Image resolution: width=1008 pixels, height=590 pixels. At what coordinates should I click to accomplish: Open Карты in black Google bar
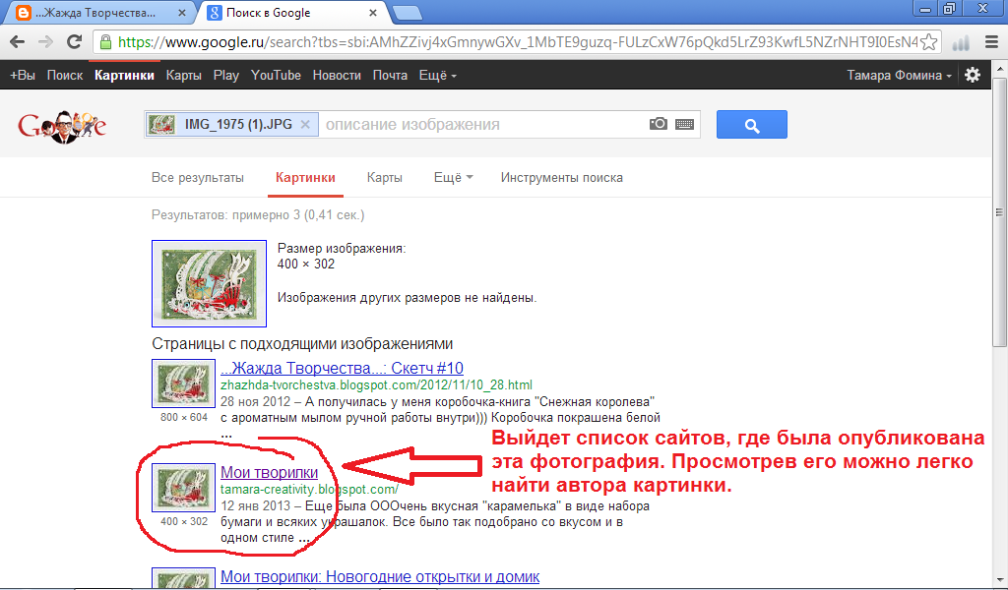click(x=184, y=75)
